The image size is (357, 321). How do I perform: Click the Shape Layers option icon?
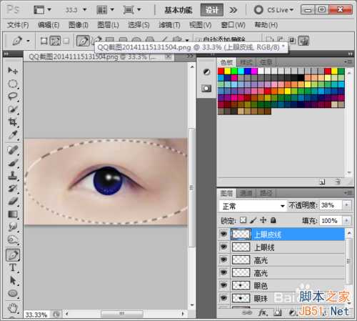pyautogui.click(x=44, y=41)
